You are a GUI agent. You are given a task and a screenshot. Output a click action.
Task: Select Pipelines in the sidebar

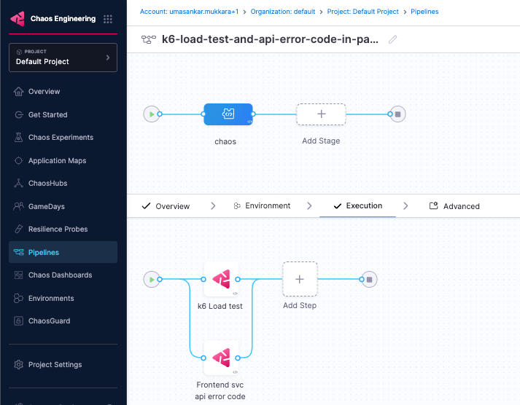[63, 252]
